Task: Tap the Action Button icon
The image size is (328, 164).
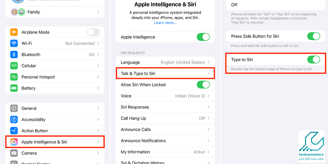Action: (14, 131)
